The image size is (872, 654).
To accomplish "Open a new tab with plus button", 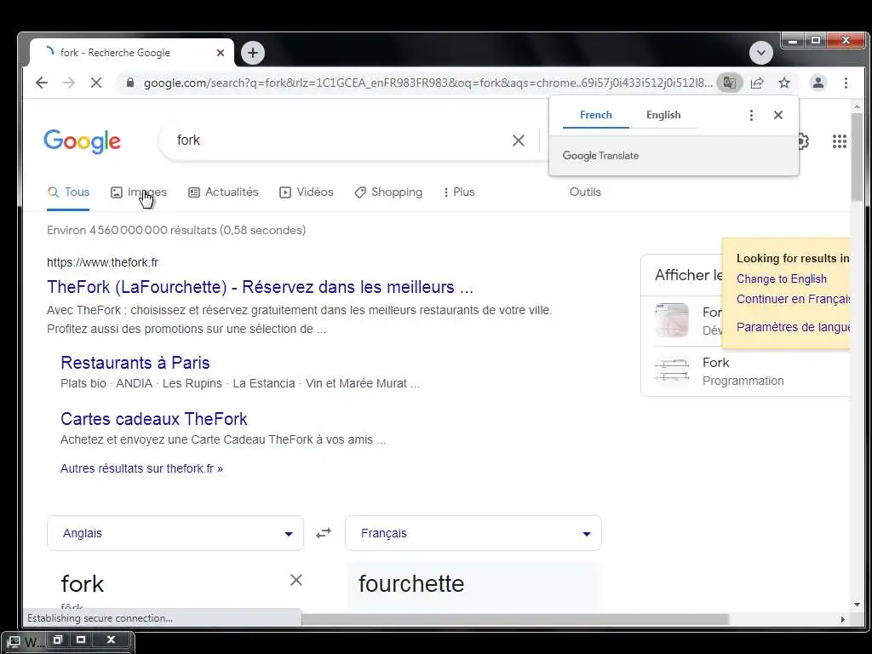I will [252, 53].
